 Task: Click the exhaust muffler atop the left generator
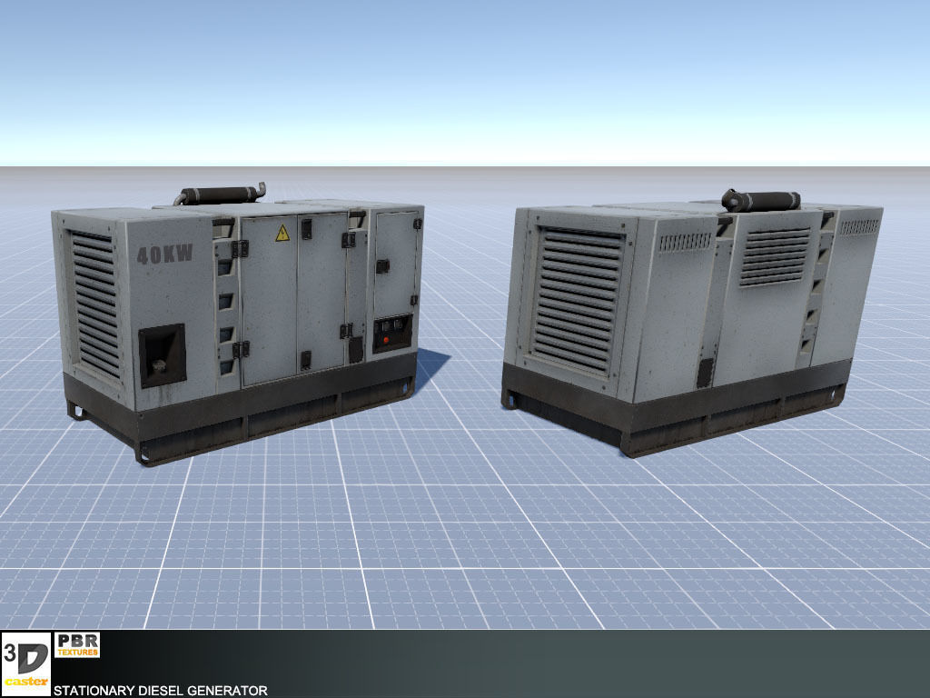[220, 194]
